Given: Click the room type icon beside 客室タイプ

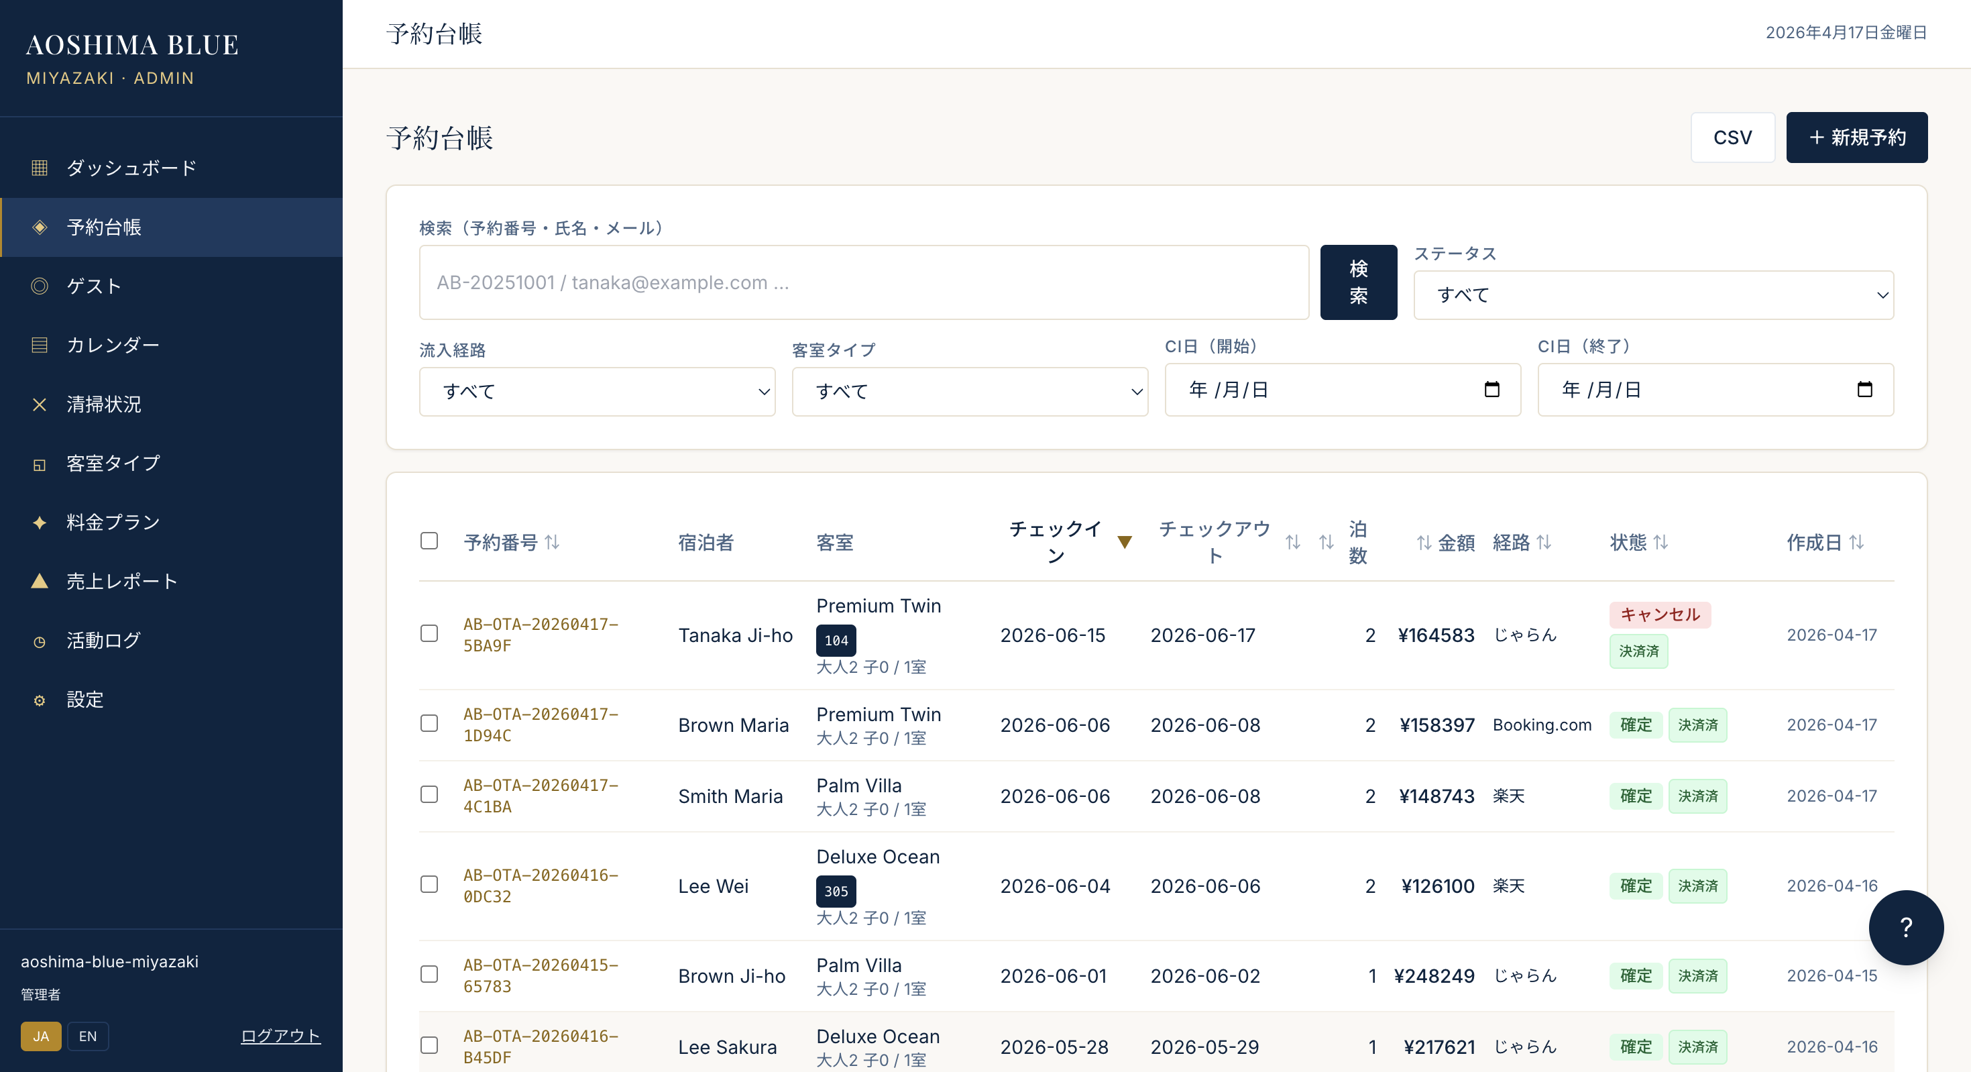Looking at the screenshot, I should 39,464.
